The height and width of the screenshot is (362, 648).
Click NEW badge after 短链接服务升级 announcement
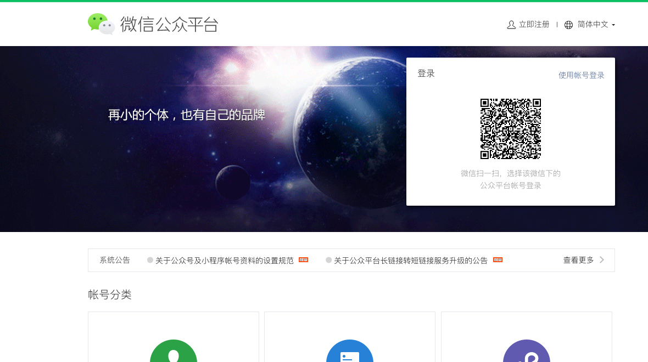click(x=498, y=259)
